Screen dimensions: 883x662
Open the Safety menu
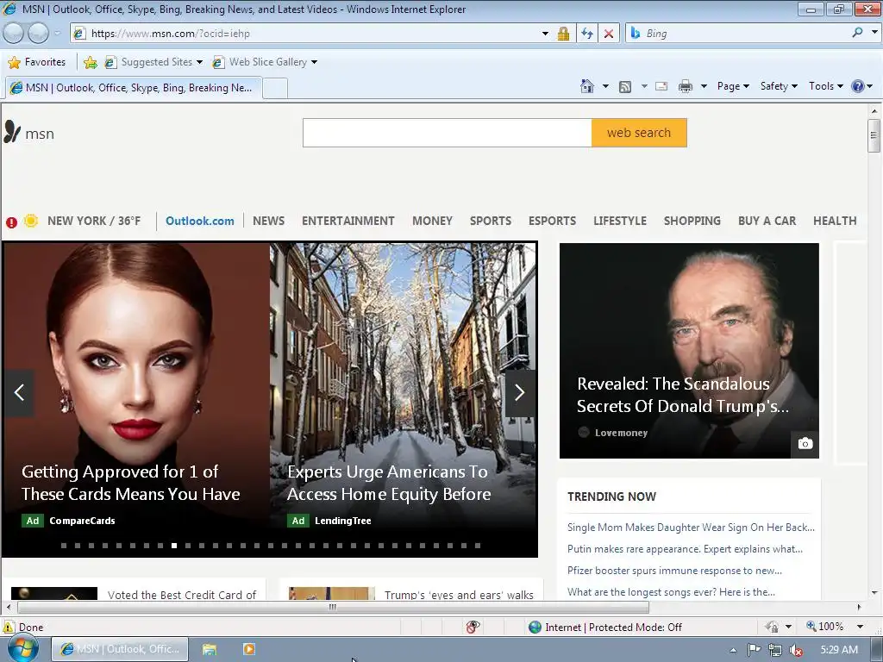point(779,86)
